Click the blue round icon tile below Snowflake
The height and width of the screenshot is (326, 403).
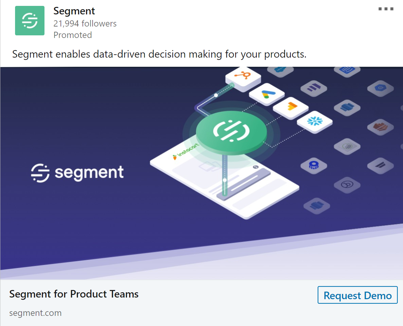(314, 166)
